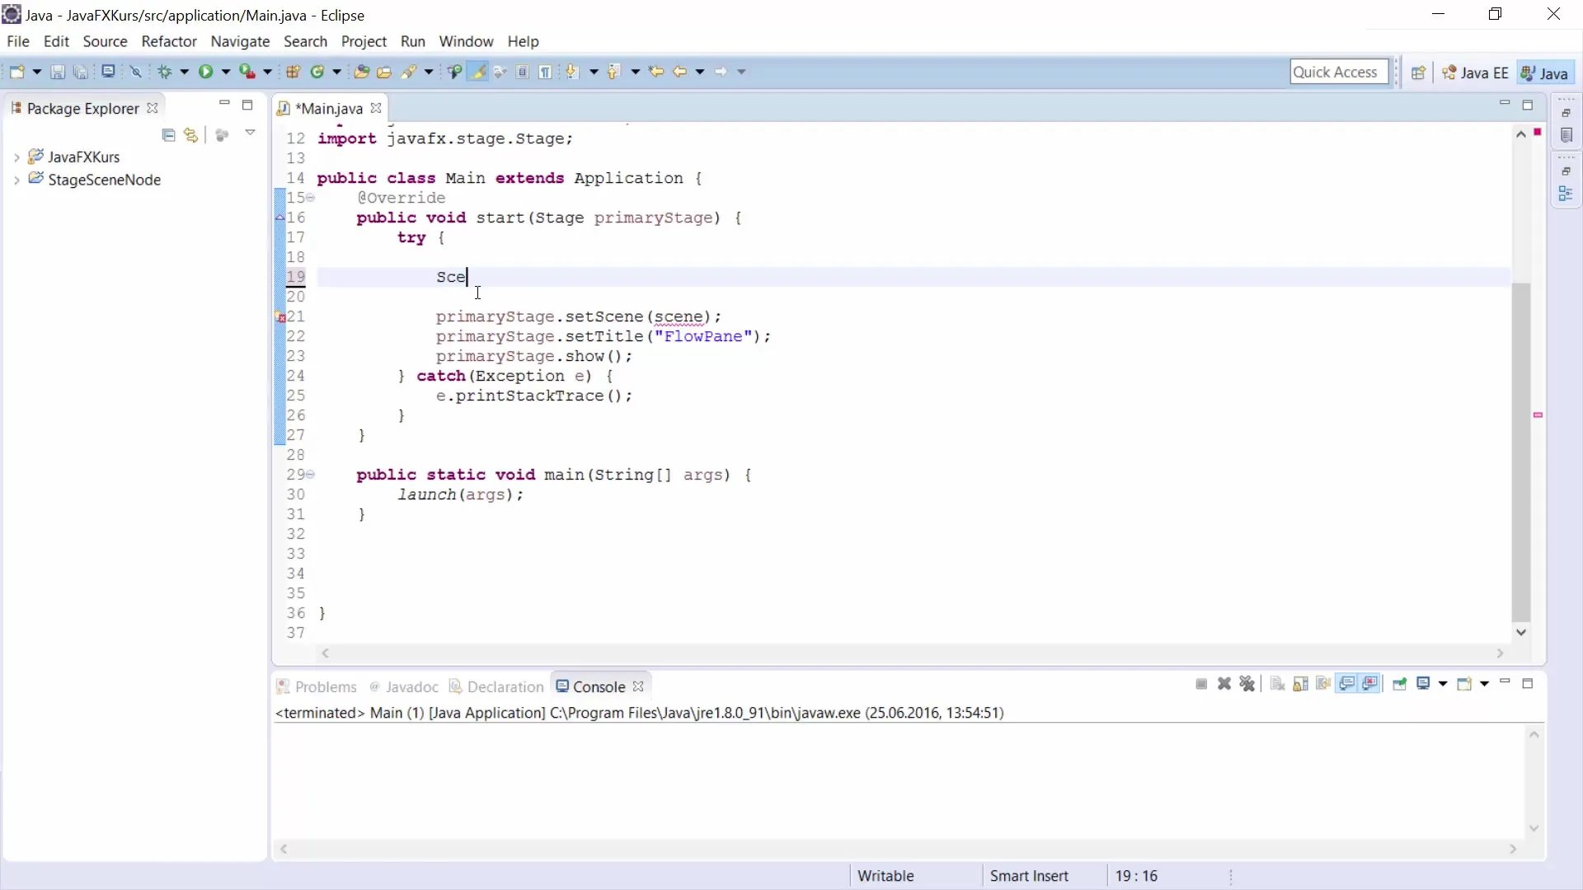The width and height of the screenshot is (1583, 890).
Task: Toggle Mark Occurrences highlighter icon
Action: pos(477,72)
